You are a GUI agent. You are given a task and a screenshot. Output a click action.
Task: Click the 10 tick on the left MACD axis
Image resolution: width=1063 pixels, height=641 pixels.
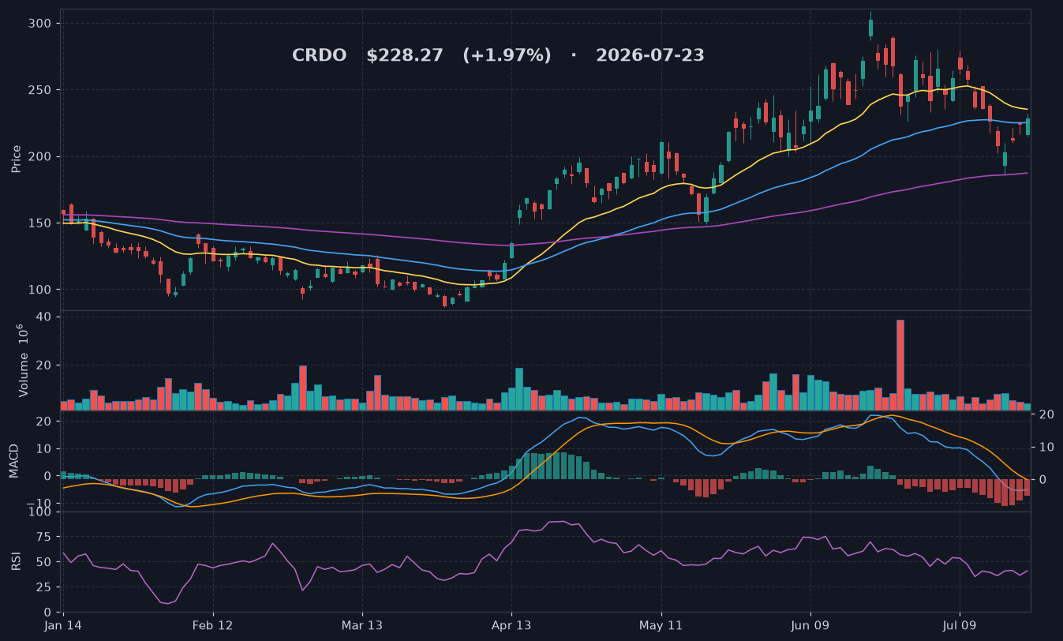[45, 448]
